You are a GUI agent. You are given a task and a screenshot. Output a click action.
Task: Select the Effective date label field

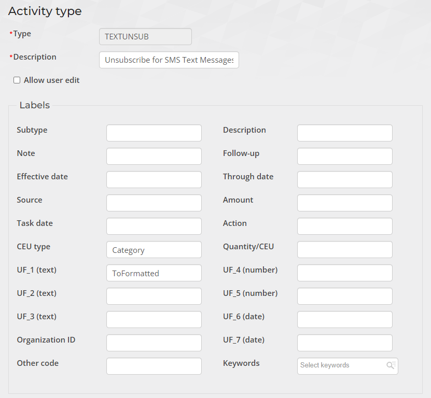point(154,180)
